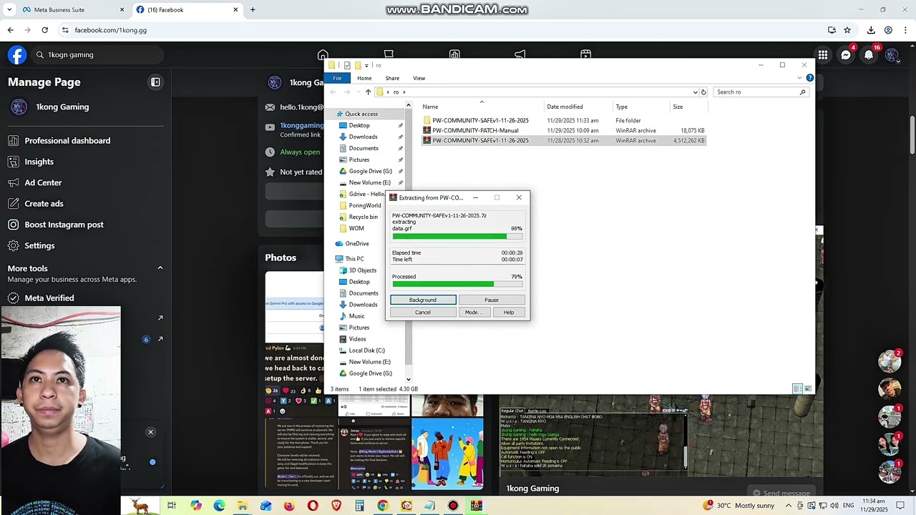Open Microsoft Edge from taskbar

(x=219, y=506)
